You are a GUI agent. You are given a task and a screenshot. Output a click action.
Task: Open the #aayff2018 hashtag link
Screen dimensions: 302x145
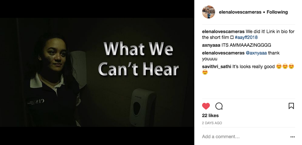(x=246, y=37)
